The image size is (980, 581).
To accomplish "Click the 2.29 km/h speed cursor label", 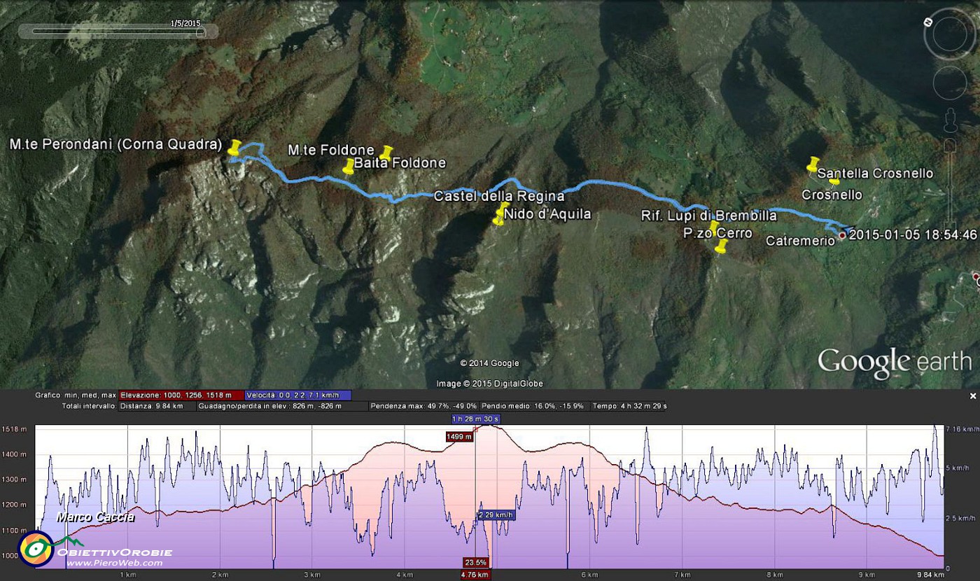I will click(x=496, y=514).
